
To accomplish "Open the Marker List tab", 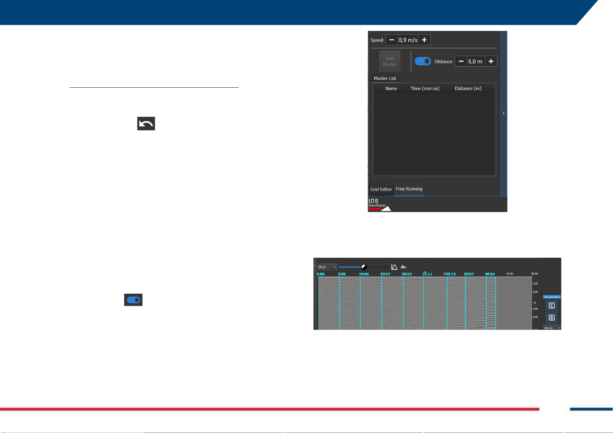I will [x=385, y=78].
